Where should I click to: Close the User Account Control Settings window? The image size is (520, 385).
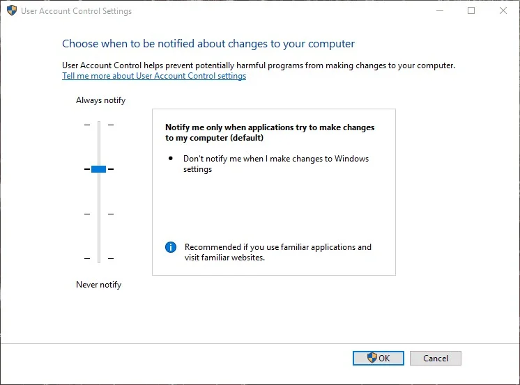pyautogui.click(x=503, y=11)
